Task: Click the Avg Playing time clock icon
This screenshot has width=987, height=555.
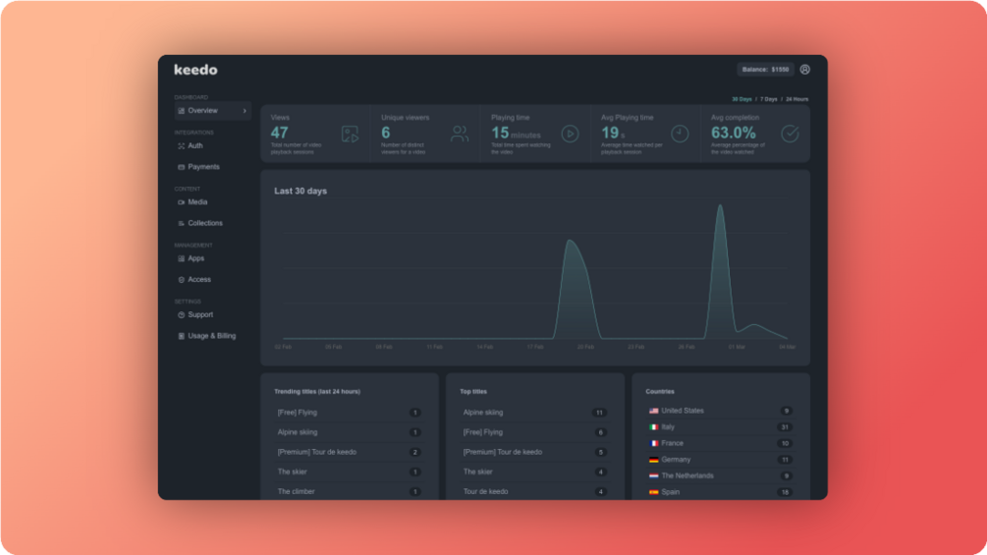Action: [x=680, y=134]
